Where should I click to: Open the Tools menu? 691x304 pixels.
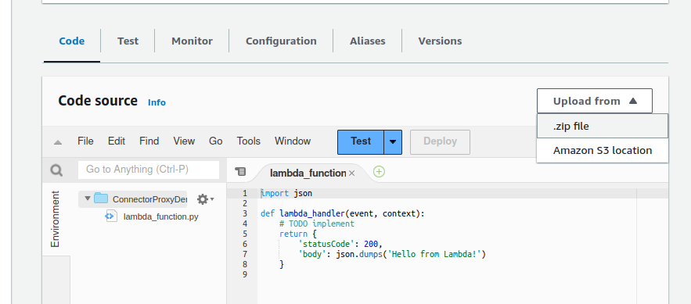pyautogui.click(x=249, y=141)
